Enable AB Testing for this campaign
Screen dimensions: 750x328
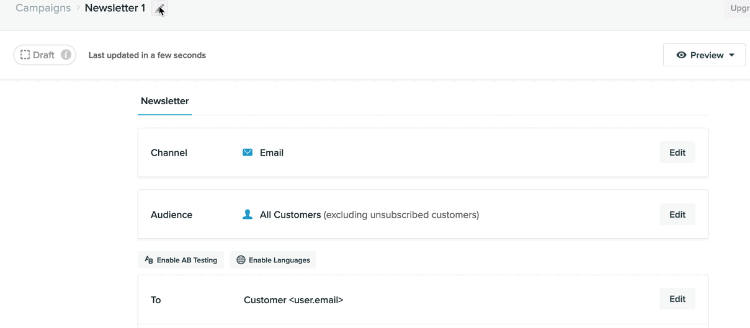click(181, 260)
